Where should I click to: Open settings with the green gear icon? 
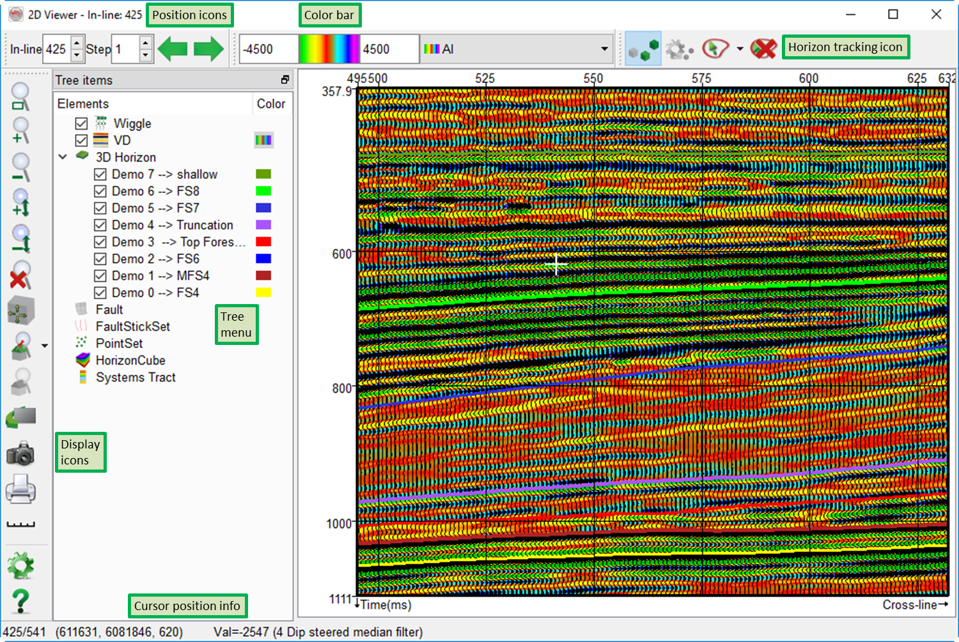pyautogui.click(x=20, y=566)
